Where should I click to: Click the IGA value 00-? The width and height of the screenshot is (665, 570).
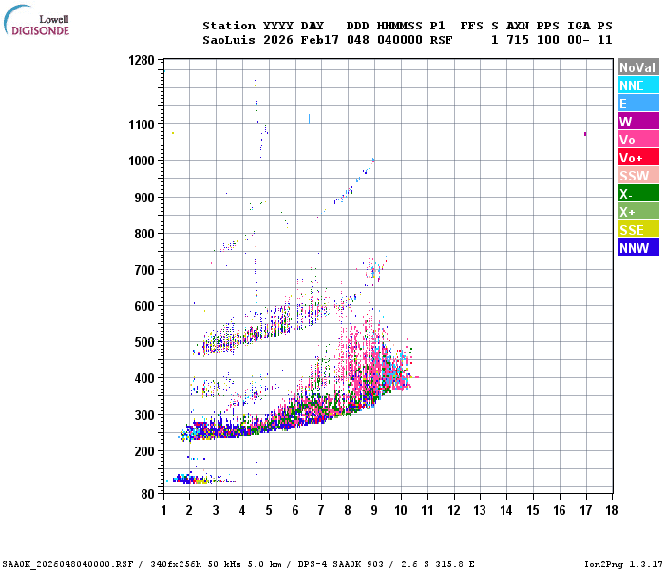tap(579, 40)
